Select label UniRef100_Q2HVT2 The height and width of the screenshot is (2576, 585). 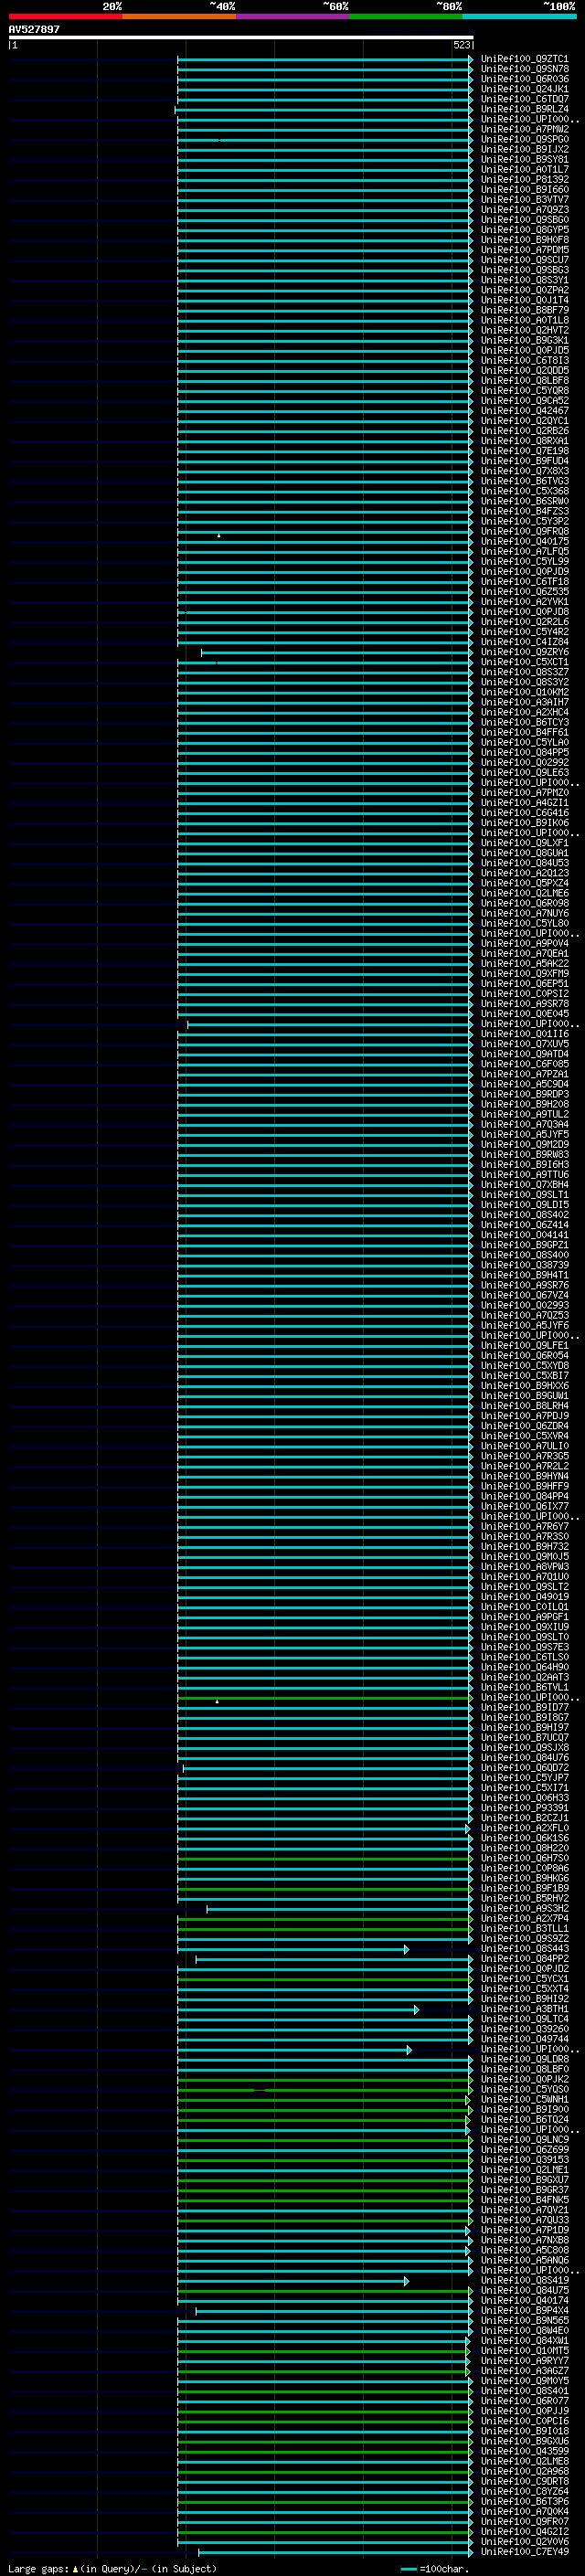525,330
